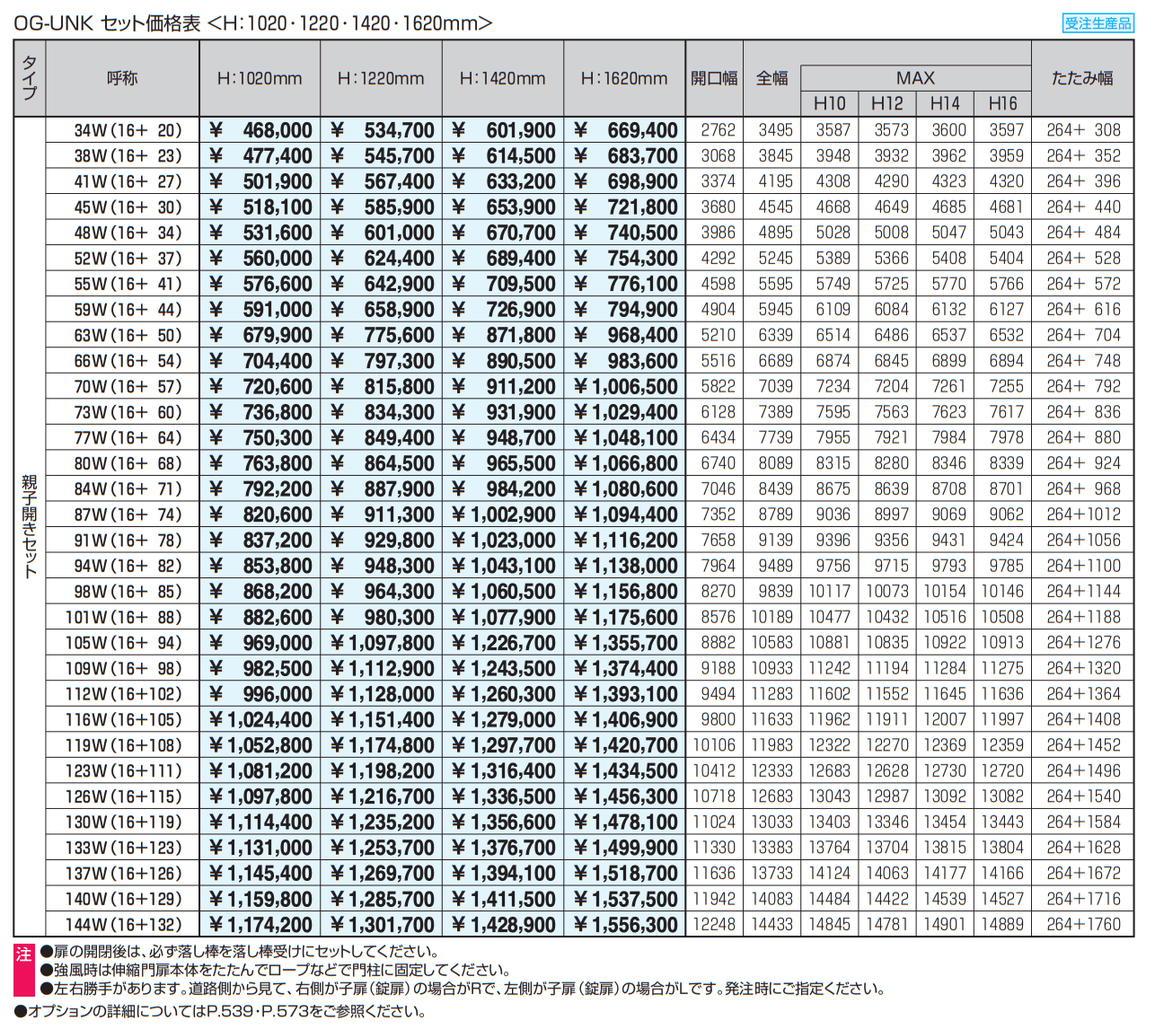Choose the H:1620mm column header

[624, 78]
